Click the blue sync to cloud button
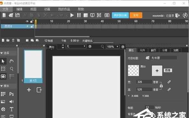 (120, 15)
